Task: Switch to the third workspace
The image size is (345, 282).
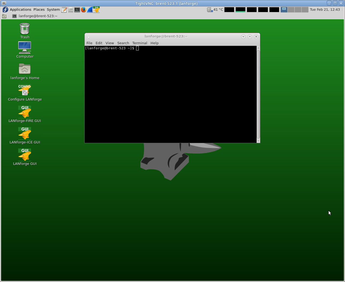Action: point(298,10)
